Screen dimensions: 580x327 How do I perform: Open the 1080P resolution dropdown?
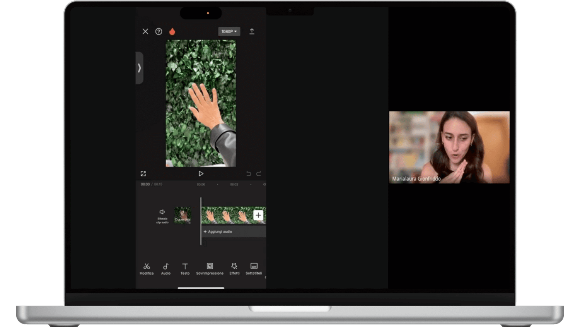[x=229, y=31]
